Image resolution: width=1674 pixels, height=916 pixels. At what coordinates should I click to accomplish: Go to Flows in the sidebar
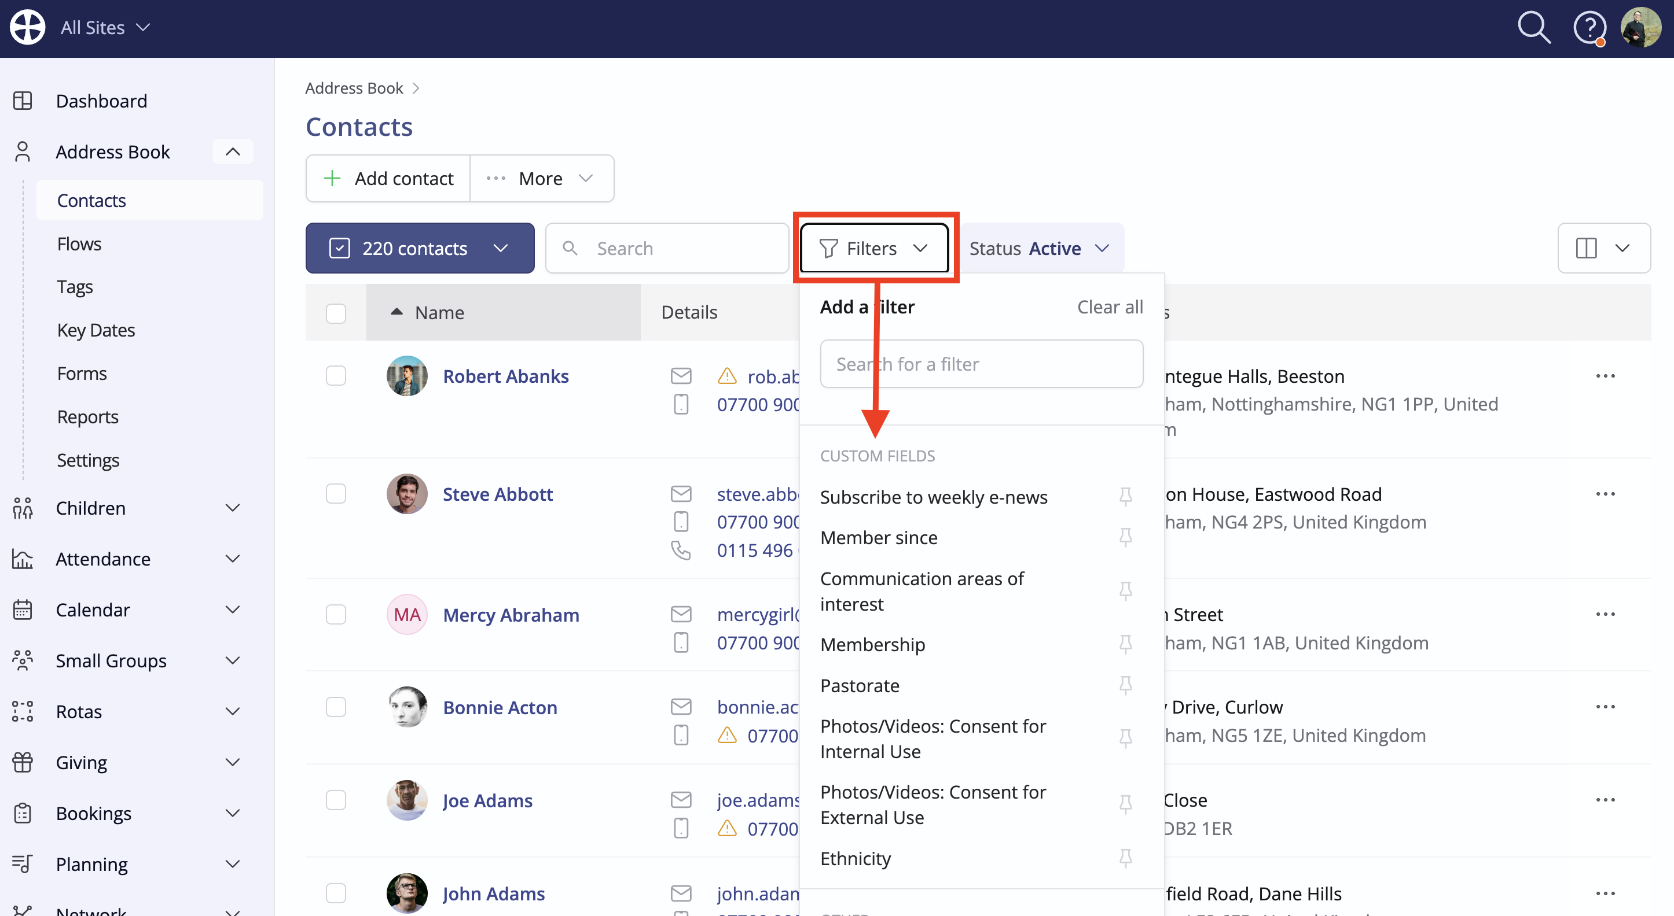pos(79,243)
